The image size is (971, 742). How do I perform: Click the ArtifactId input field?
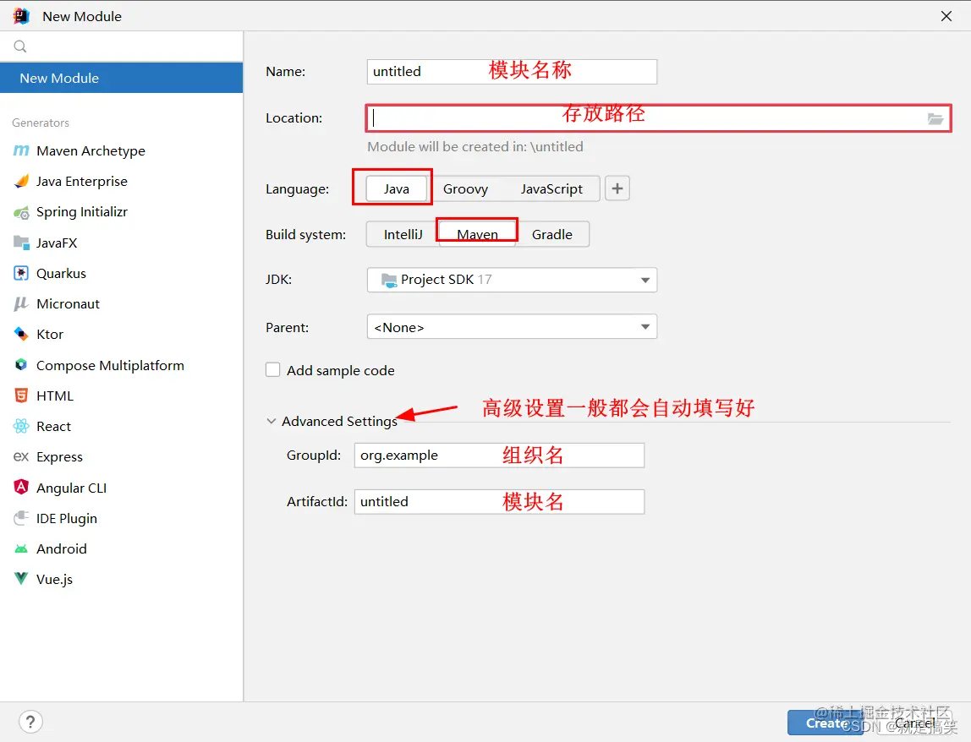point(499,501)
